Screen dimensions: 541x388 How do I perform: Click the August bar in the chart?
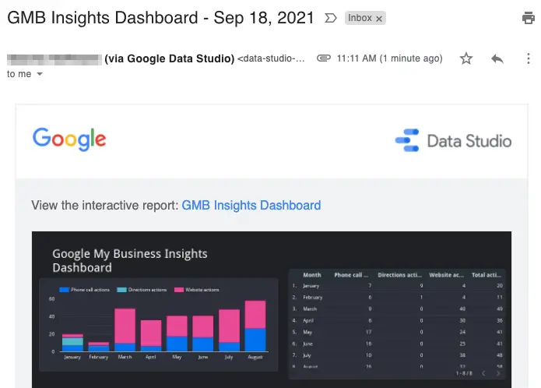(255, 326)
